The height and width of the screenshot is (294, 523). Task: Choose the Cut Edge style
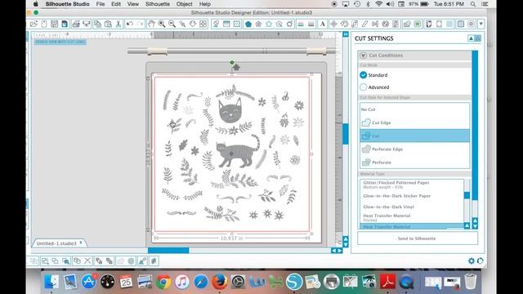pos(415,122)
